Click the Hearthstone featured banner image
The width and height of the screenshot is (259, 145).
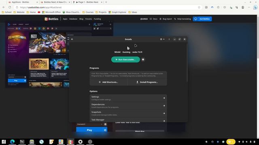coord(48,43)
